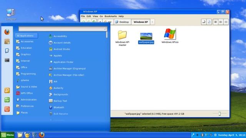Viewport: 246px width, 138px height.
Task: Click the path bar forward arrow
Action: pyautogui.click(x=152, y=22)
